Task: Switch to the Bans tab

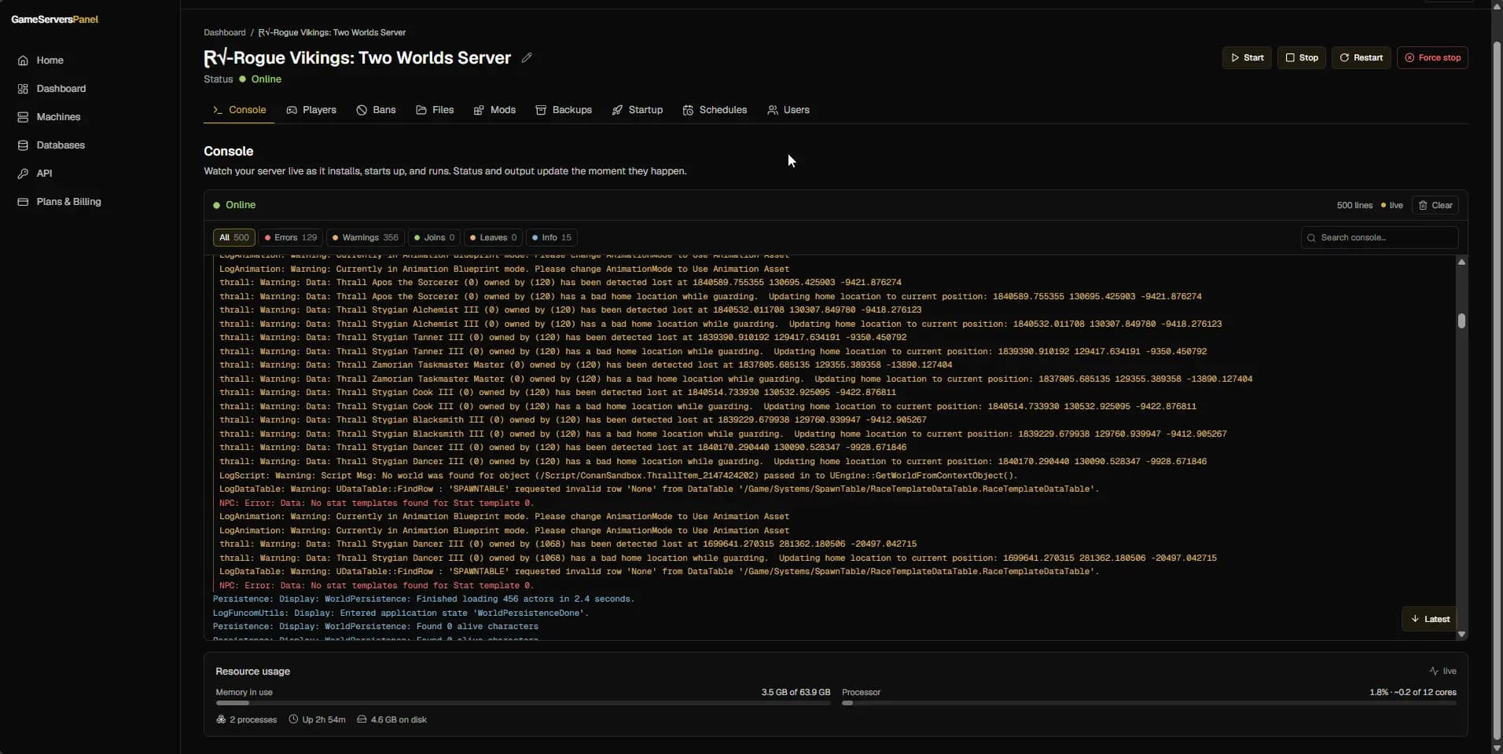Action: pyautogui.click(x=376, y=110)
